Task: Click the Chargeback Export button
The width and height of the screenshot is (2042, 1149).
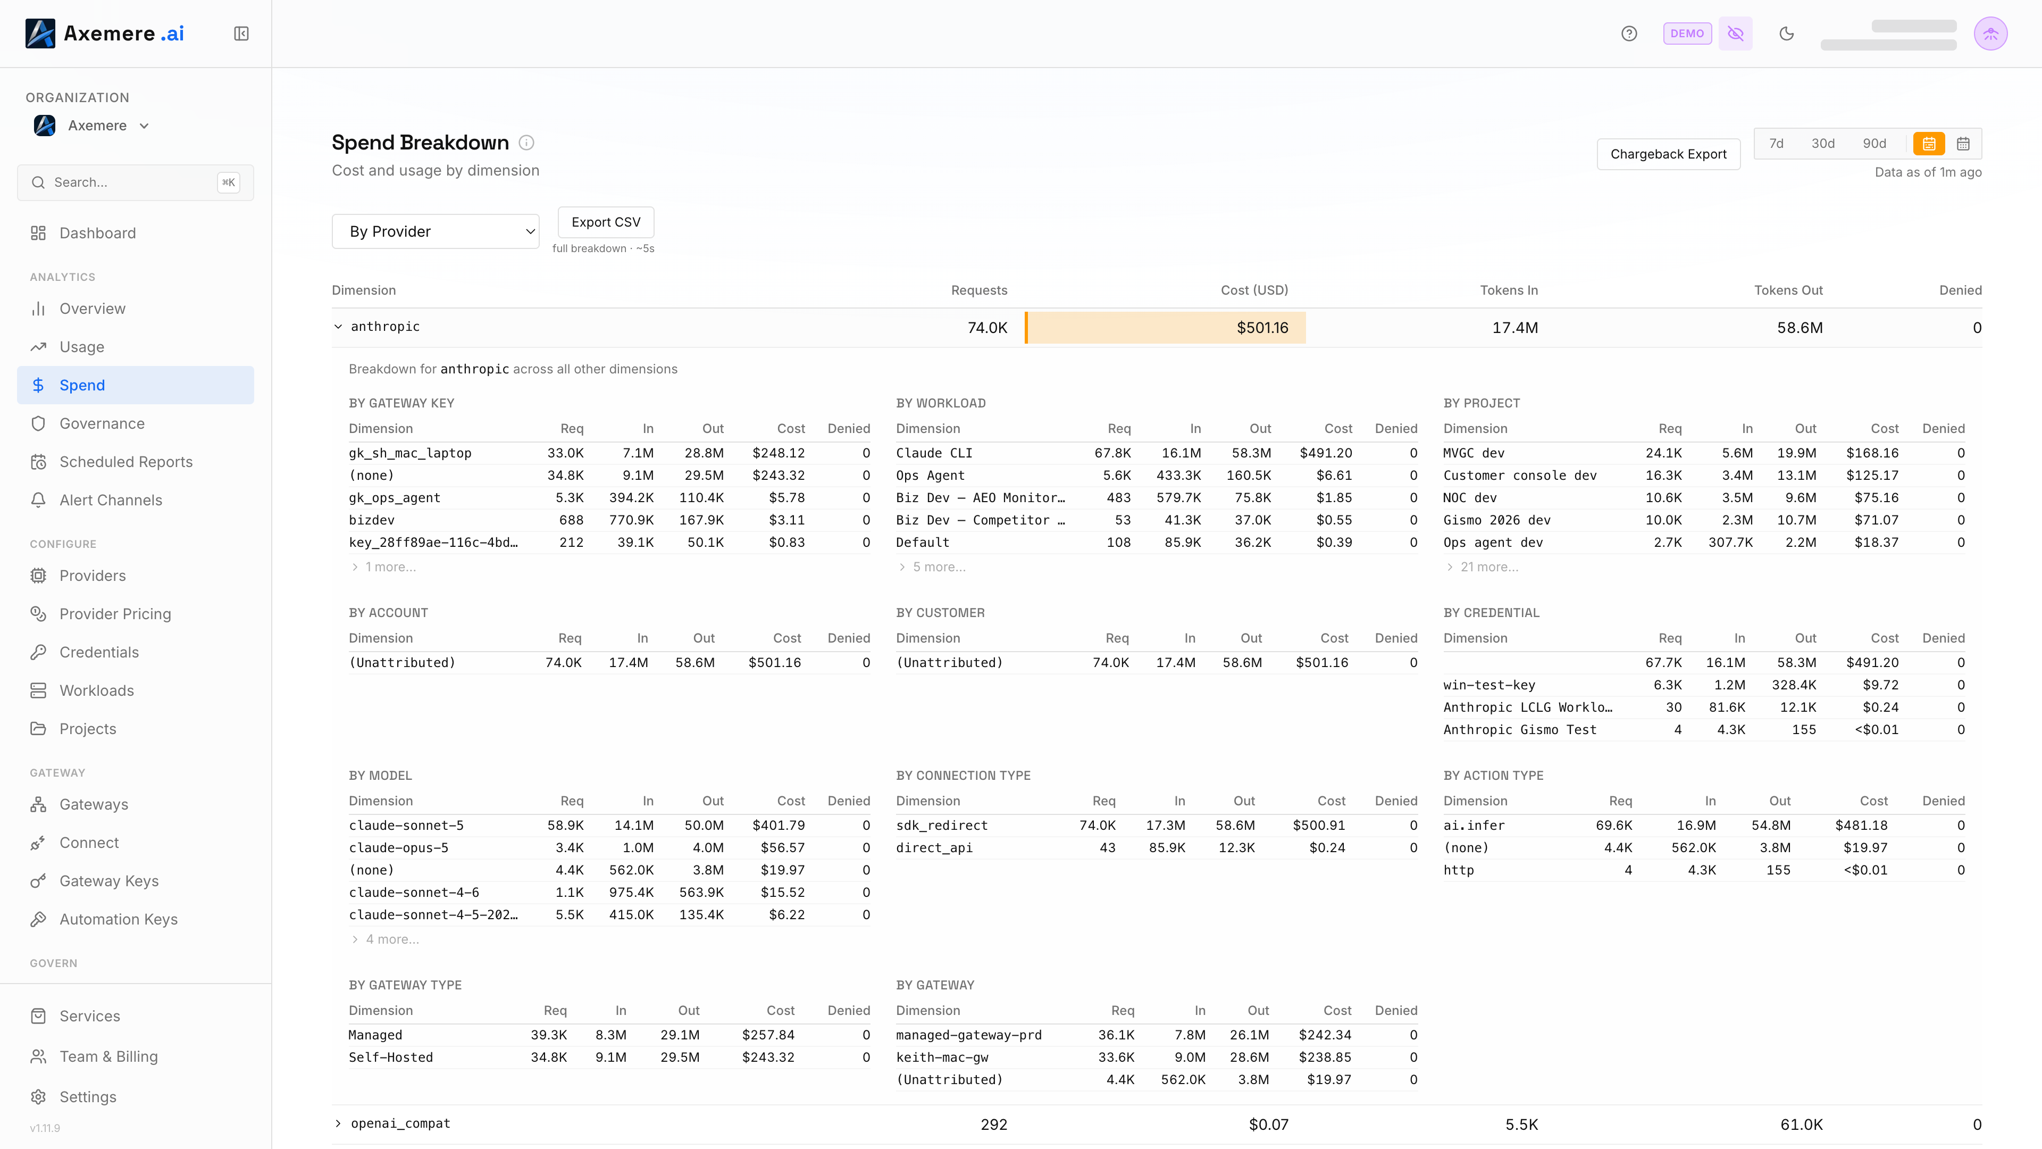Action: (1668, 154)
